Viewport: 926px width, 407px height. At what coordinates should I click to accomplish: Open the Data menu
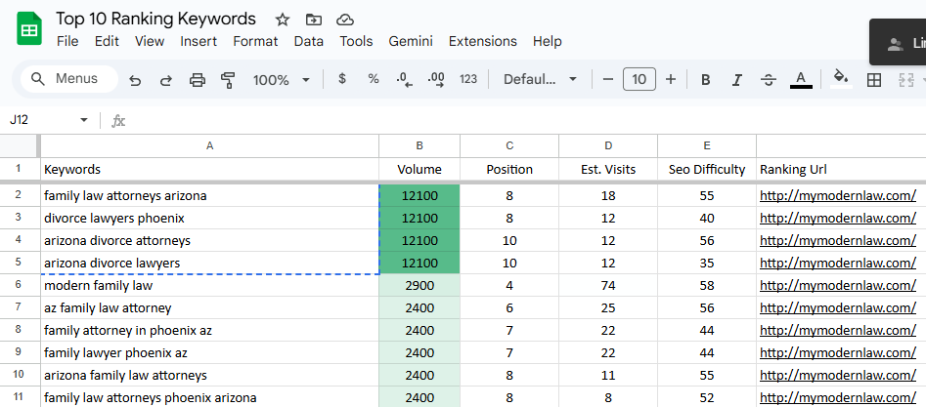[309, 41]
